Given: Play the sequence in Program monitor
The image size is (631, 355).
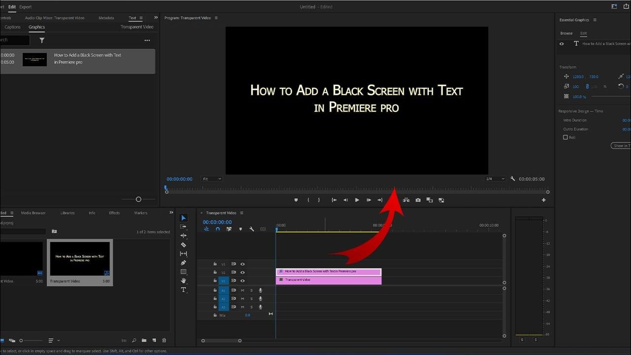Looking at the screenshot, I should click(357, 200).
